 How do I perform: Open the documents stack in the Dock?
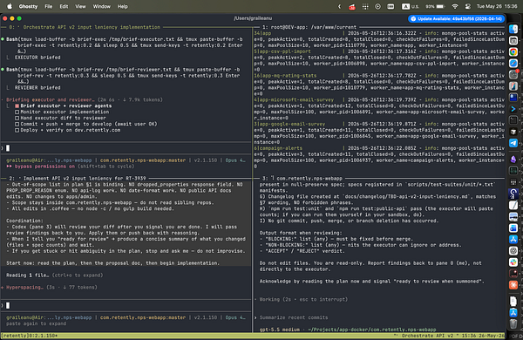click(x=513, y=301)
